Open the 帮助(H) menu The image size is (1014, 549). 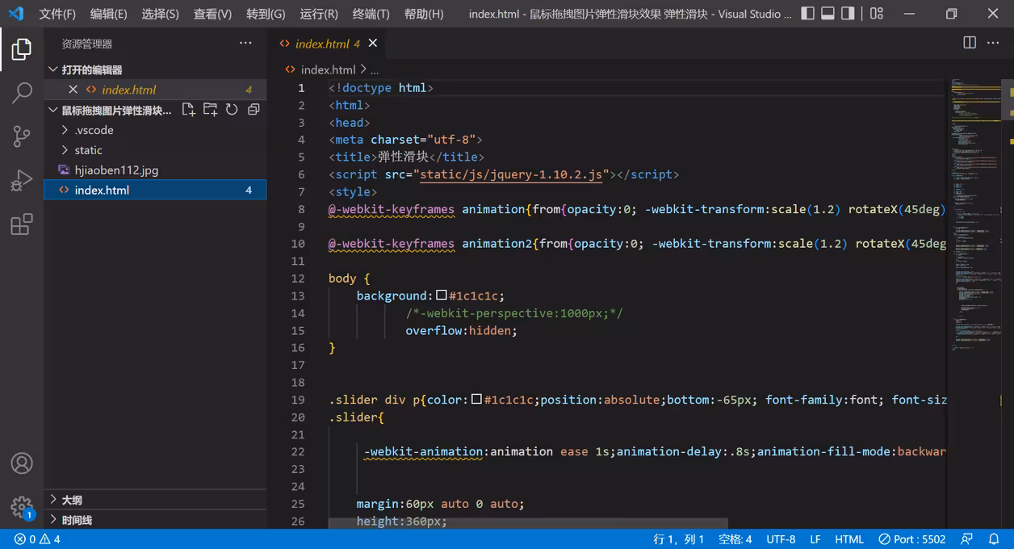click(424, 14)
